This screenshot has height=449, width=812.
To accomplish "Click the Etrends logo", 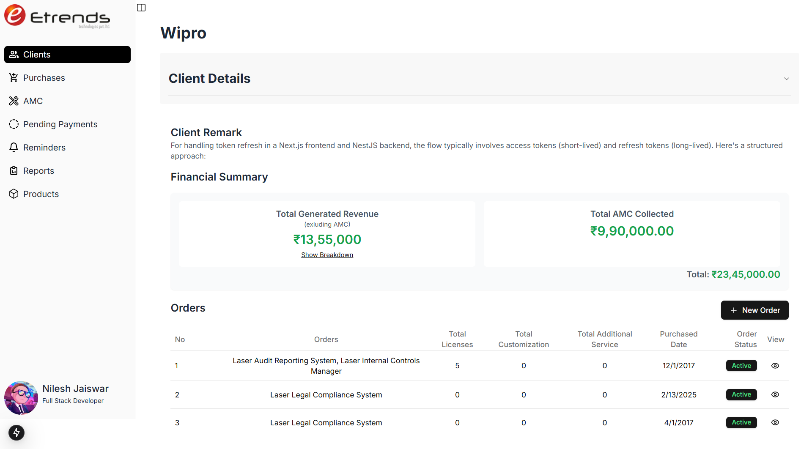I will [57, 16].
